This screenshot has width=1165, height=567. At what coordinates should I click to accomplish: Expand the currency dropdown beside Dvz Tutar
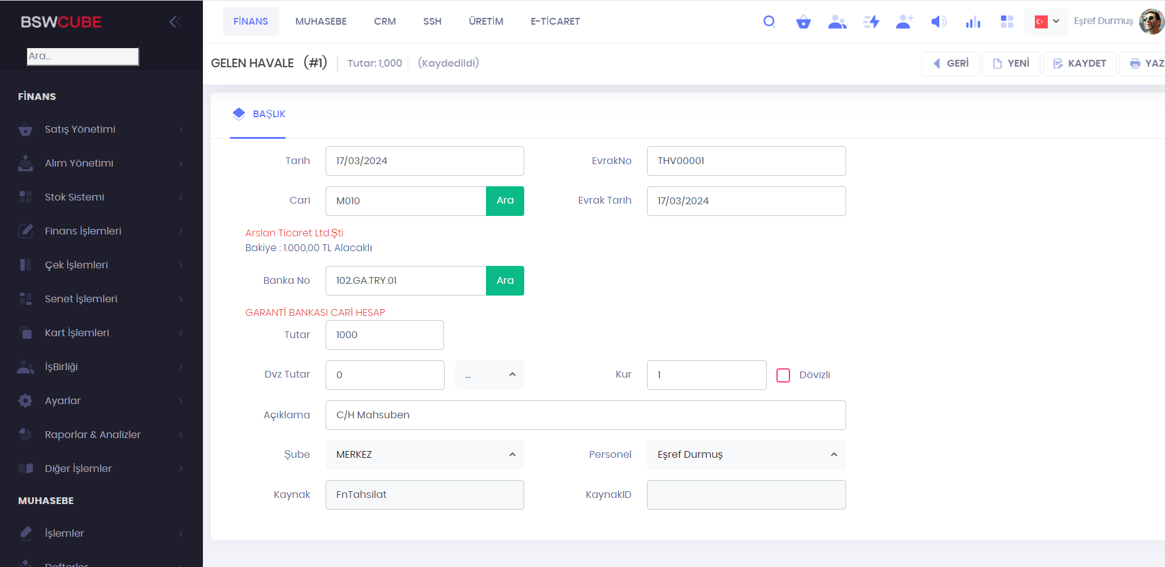click(x=490, y=375)
